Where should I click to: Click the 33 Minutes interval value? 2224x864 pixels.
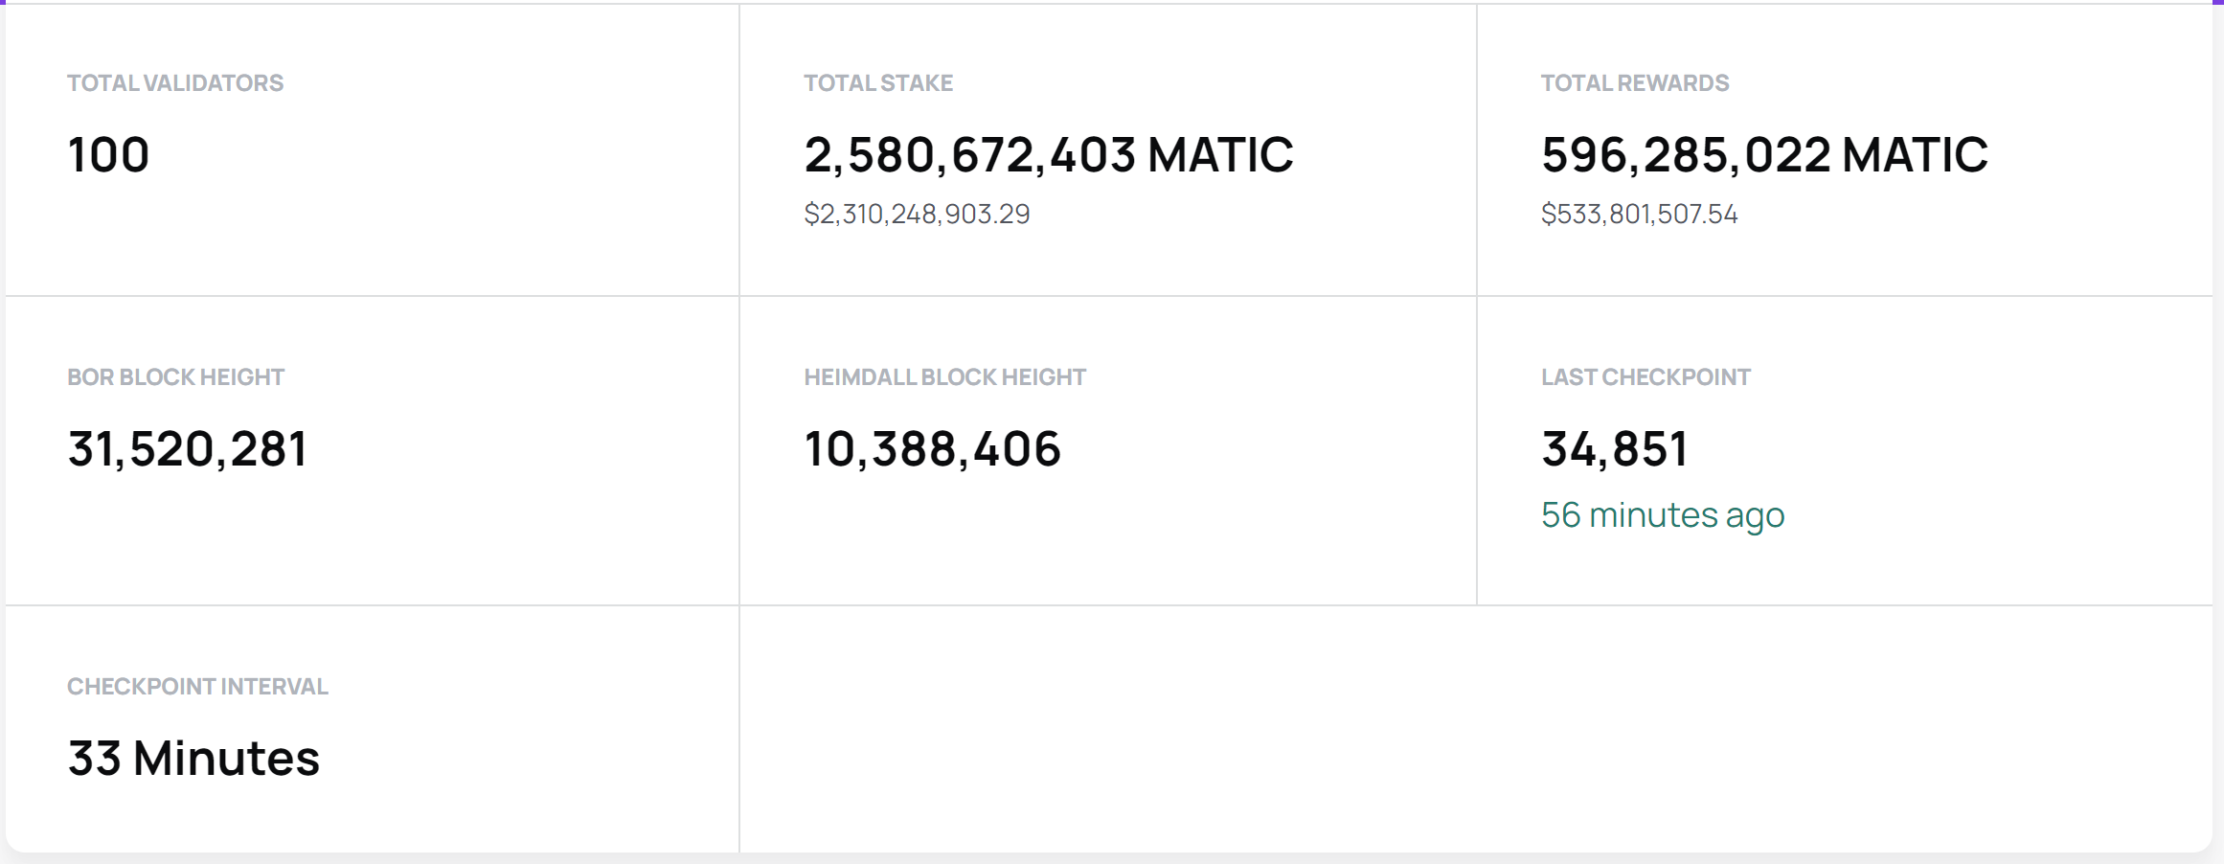[193, 758]
